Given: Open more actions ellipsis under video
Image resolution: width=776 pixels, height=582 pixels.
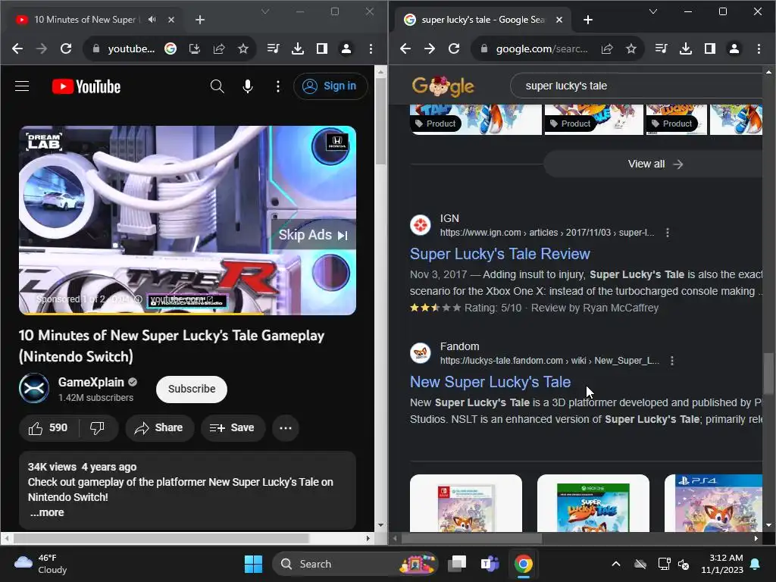Looking at the screenshot, I should pos(286,428).
